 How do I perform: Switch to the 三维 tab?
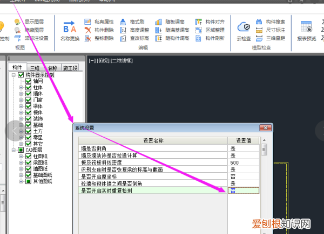pyautogui.click(x=35, y=68)
